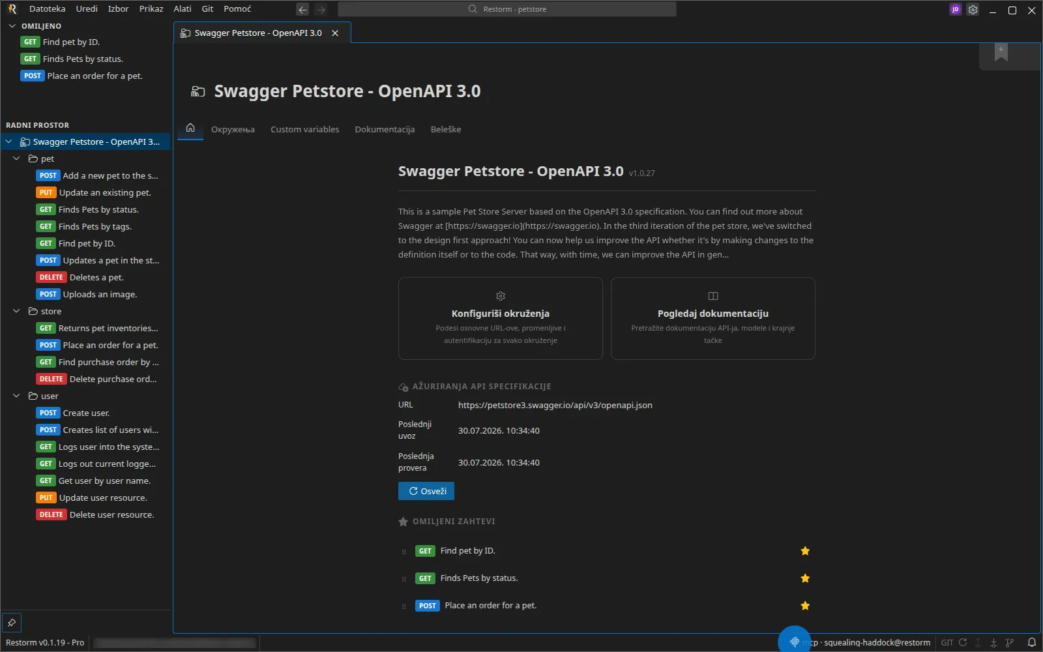Viewport: 1043px width, 652px height.
Task: Click Restorm v0.1.19 - Pro status text
Action: (45, 642)
